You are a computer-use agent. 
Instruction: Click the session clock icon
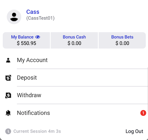pyautogui.click(x=8, y=131)
